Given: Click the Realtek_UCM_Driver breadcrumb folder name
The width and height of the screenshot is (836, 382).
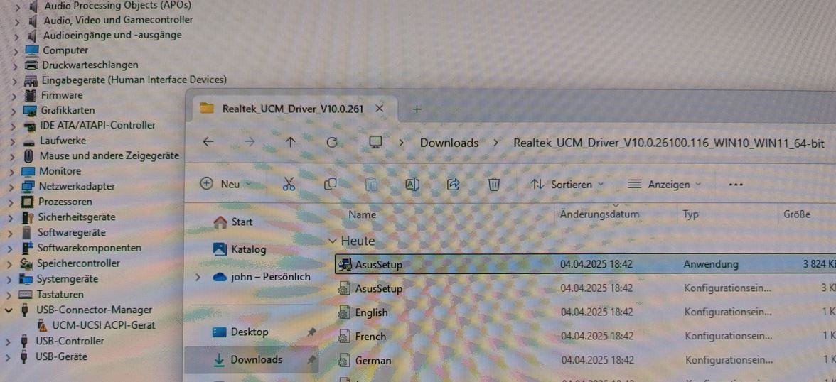Looking at the screenshot, I should pyautogui.click(x=668, y=143).
